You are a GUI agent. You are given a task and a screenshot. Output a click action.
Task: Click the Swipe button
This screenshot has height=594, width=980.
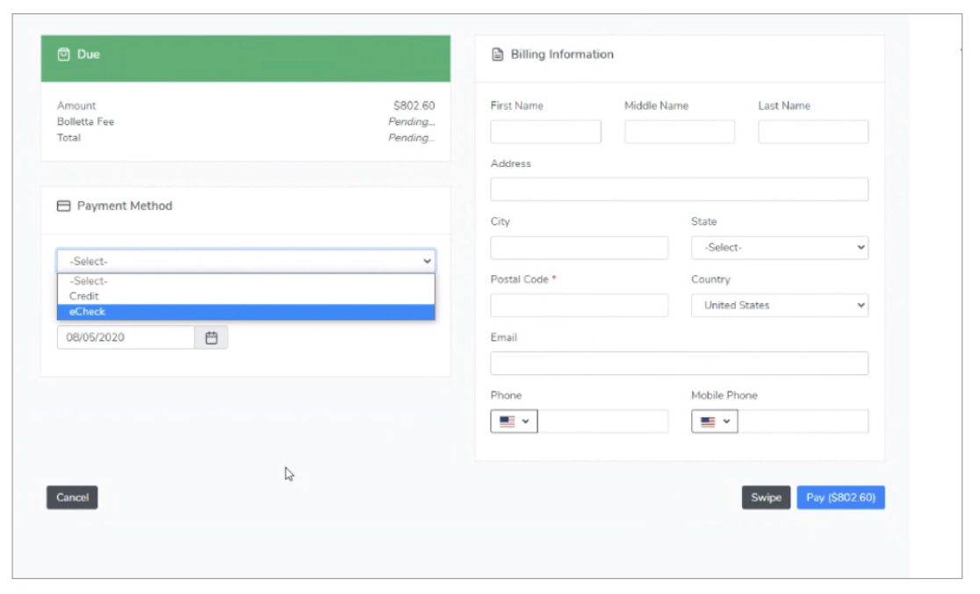(x=766, y=497)
